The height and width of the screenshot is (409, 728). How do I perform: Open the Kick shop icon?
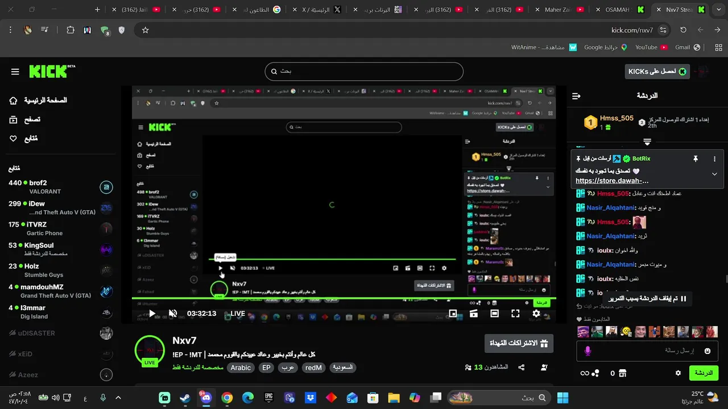(x=622, y=373)
